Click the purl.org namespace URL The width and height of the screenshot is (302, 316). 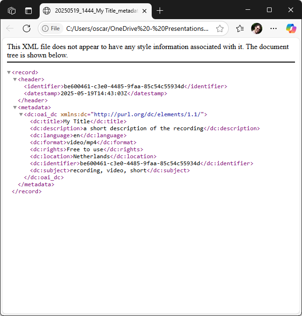147,114
